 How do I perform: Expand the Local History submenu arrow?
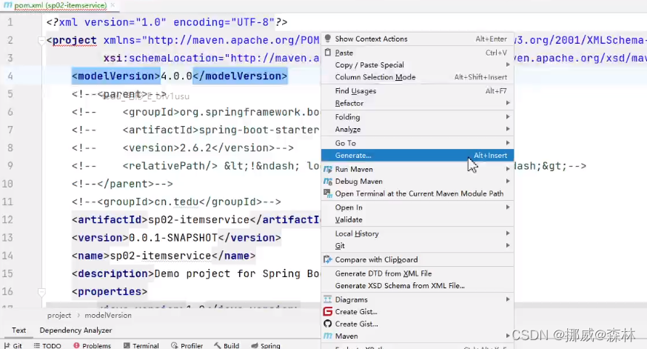point(508,233)
